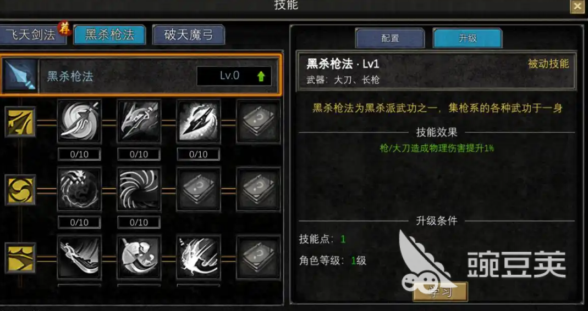This screenshot has height=311, width=588.
Task: Open the 配置 tab
Action: pos(390,38)
